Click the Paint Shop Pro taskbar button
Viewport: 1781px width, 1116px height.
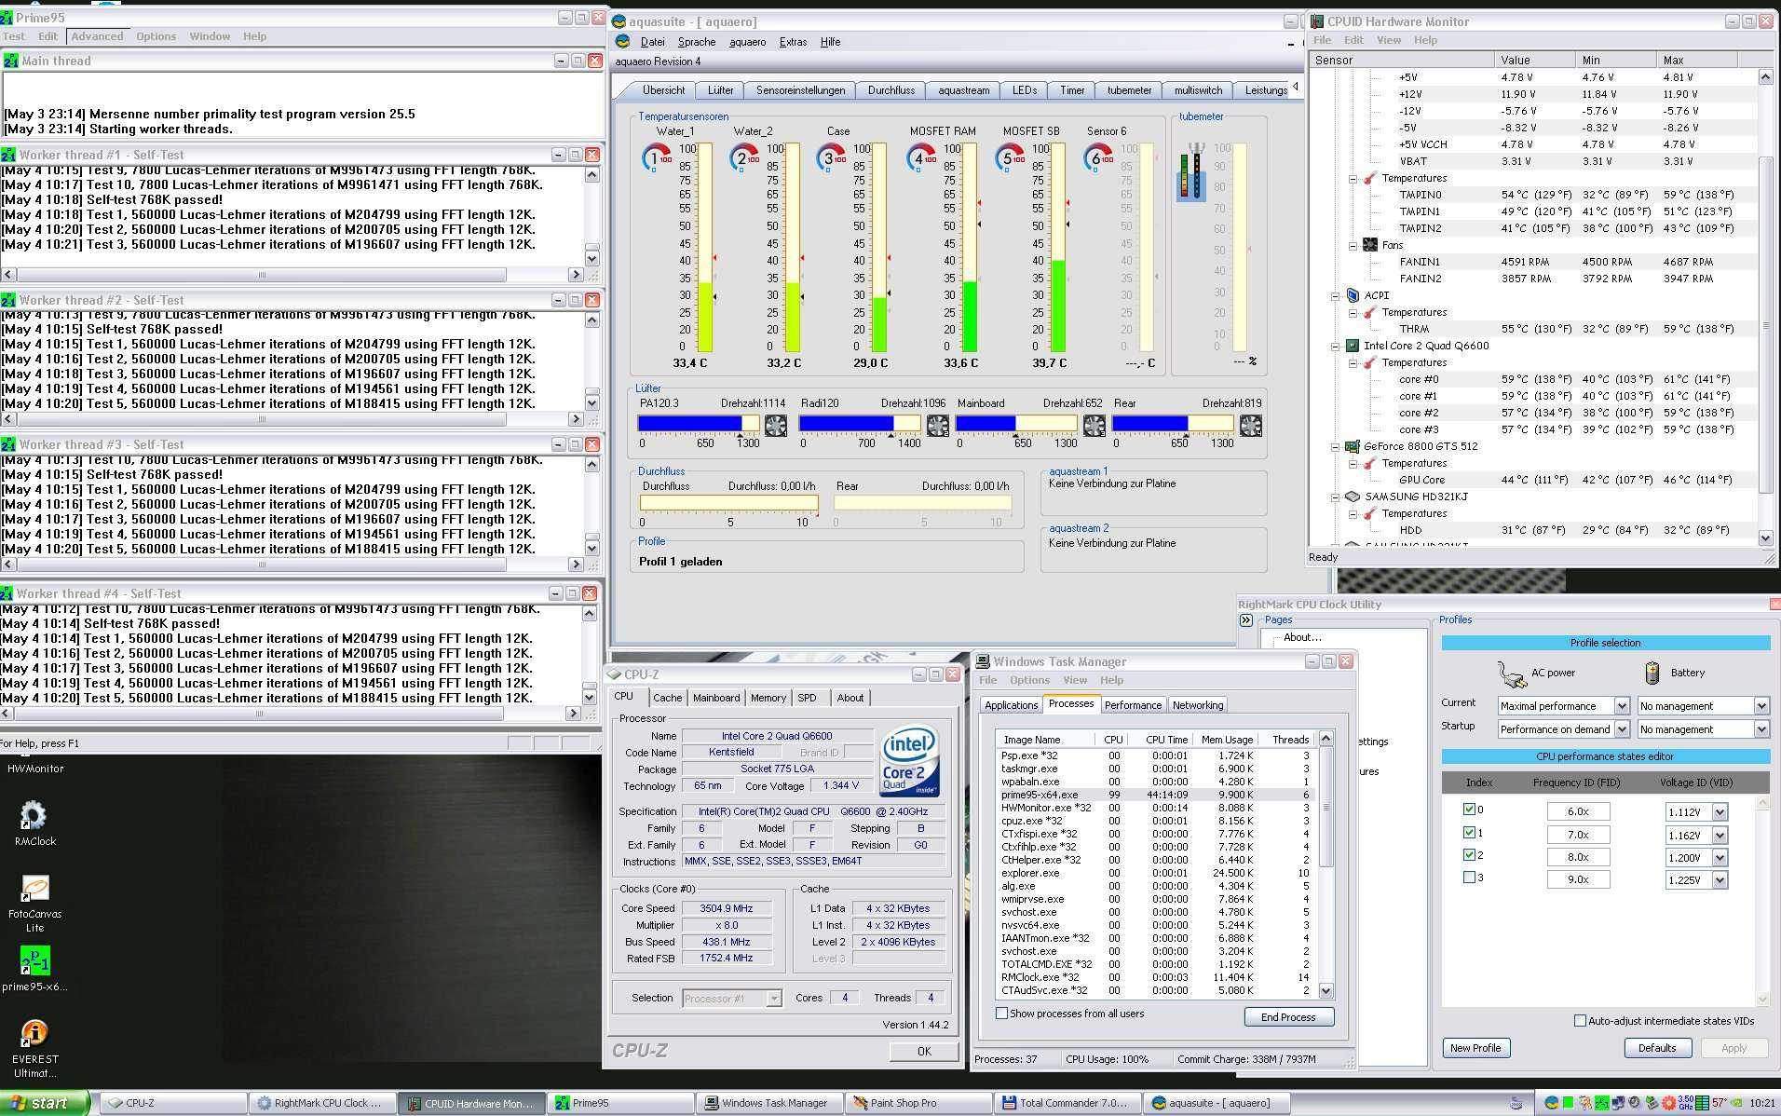point(918,1103)
